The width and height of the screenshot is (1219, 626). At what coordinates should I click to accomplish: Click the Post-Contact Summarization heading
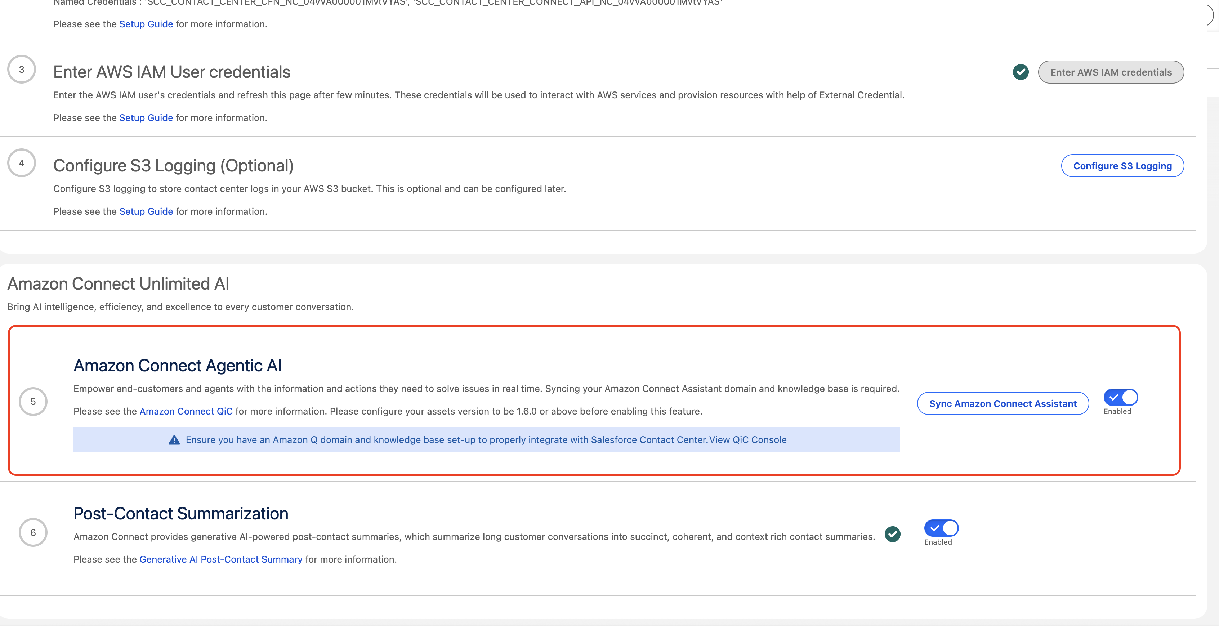click(181, 513)
